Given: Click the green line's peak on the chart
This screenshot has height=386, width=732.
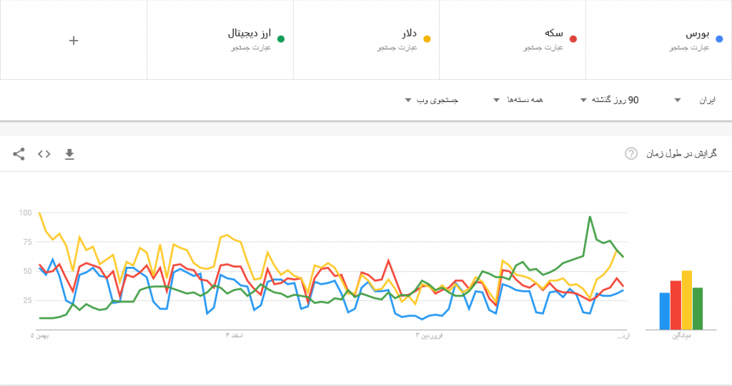Looking at the screenshot, I should click(x=590, y=217).
